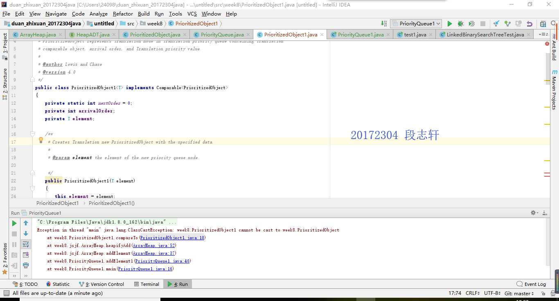Click the Print icon in Run panel
The height and width of the screenshot is (301, 559).
click(x=26, y=265)
